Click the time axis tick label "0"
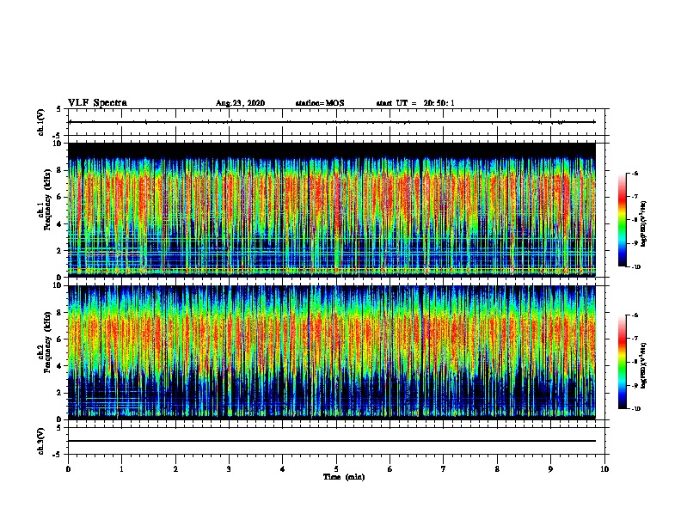681x526 pixels. pos(68,469)
